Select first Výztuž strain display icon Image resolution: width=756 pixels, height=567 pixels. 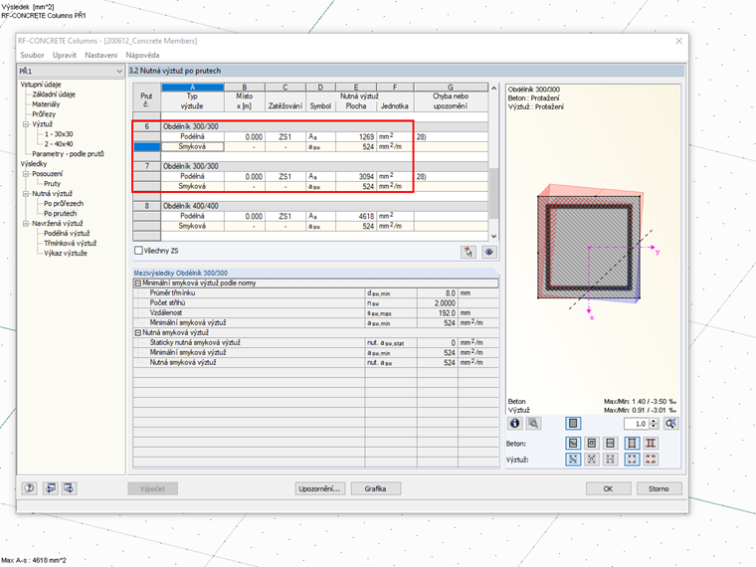(x=573, y=459)
